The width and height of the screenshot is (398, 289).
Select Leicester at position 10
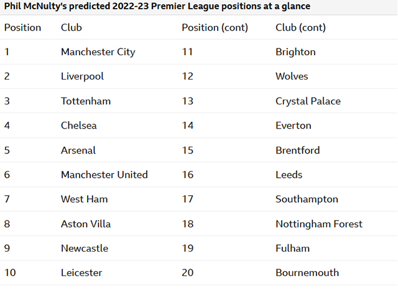(81, 273)
